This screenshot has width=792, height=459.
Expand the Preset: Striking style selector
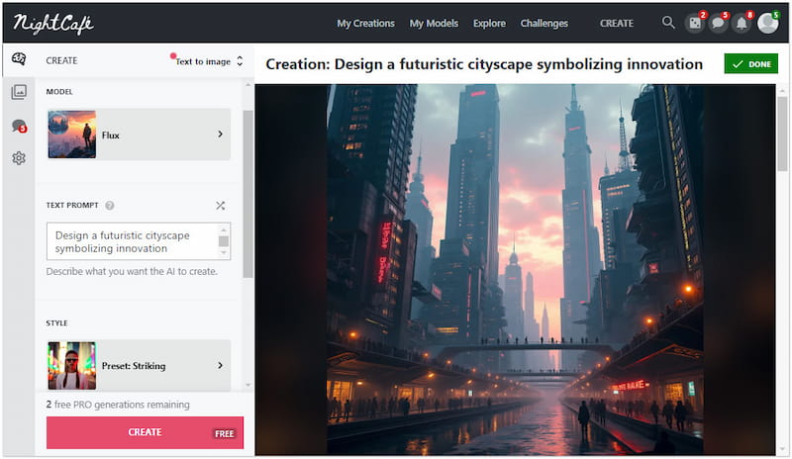point(139,366)
